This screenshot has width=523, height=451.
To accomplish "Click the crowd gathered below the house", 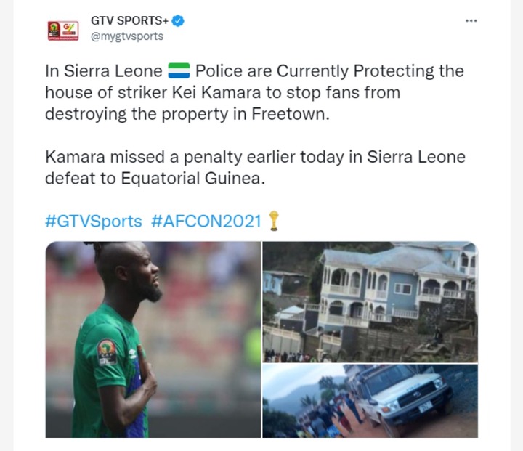I will 290,357.
